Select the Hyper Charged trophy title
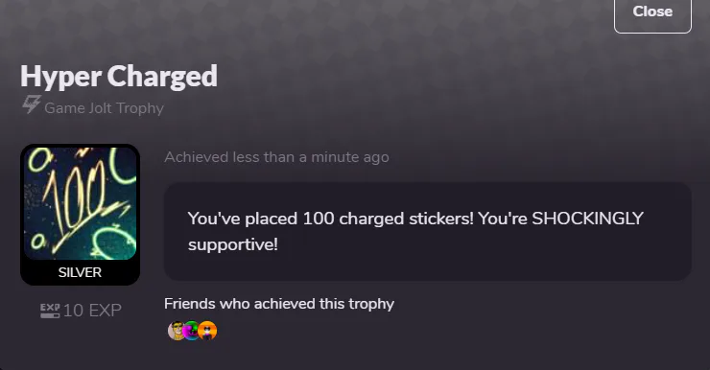This screenshot has height=370, width=710. point(119,77)
